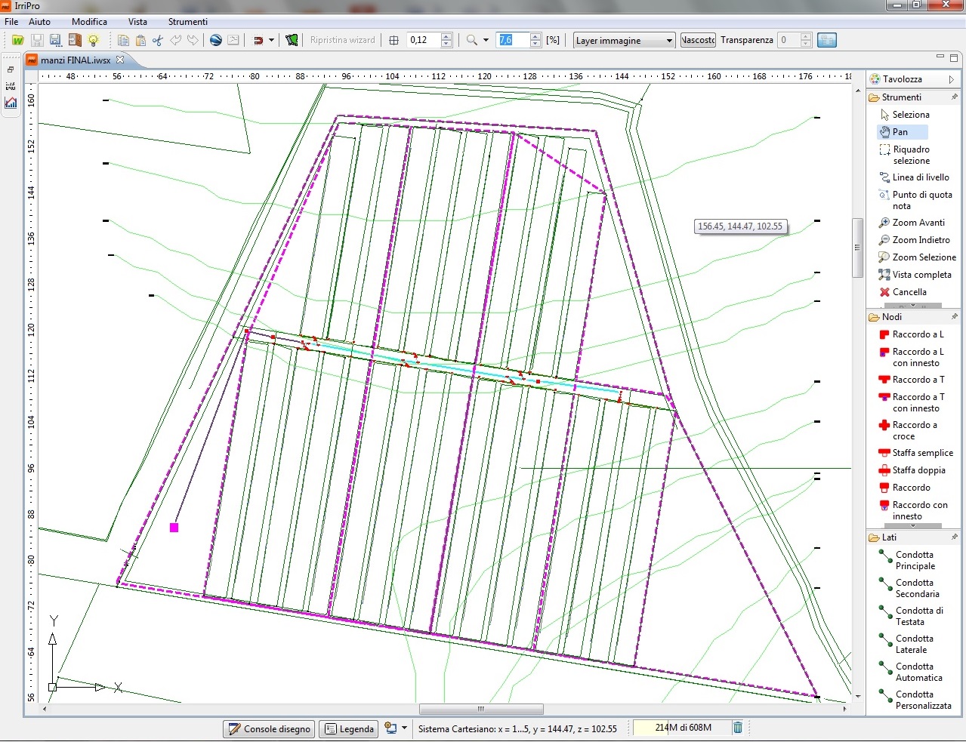Image resolution: width=966 pixels, height=742 pixels.
Task: Click the scissors cut icon
Action: pyautogui.click(x=158, y=40)
